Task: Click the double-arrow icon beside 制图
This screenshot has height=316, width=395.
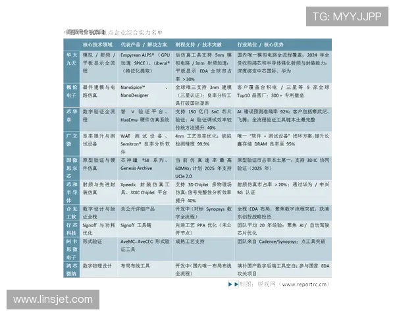Action: [x=233, y=284]
